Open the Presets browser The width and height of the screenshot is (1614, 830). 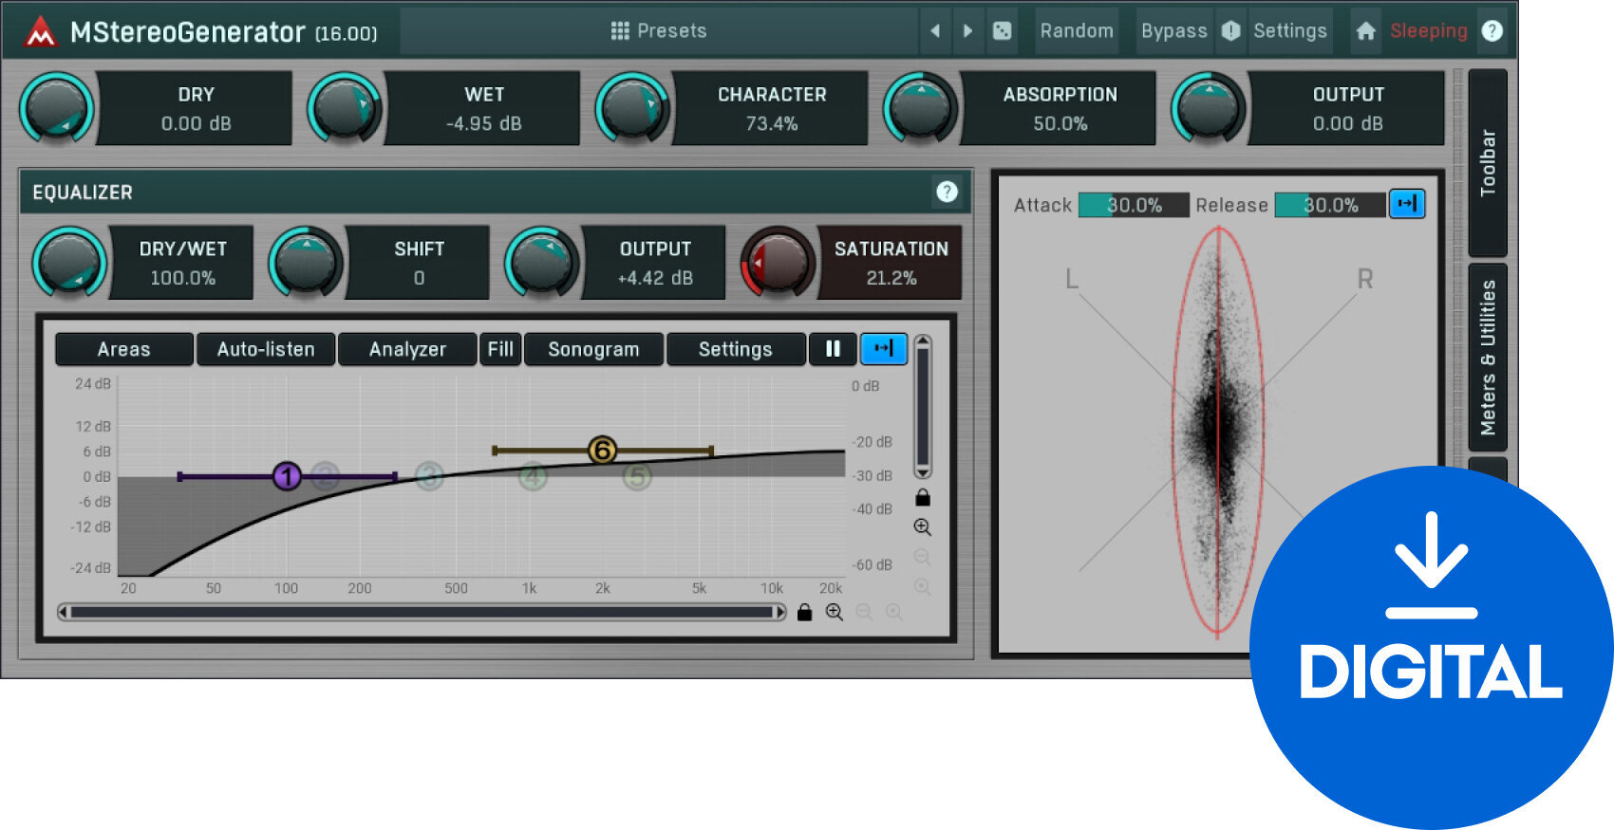point(659,30)
